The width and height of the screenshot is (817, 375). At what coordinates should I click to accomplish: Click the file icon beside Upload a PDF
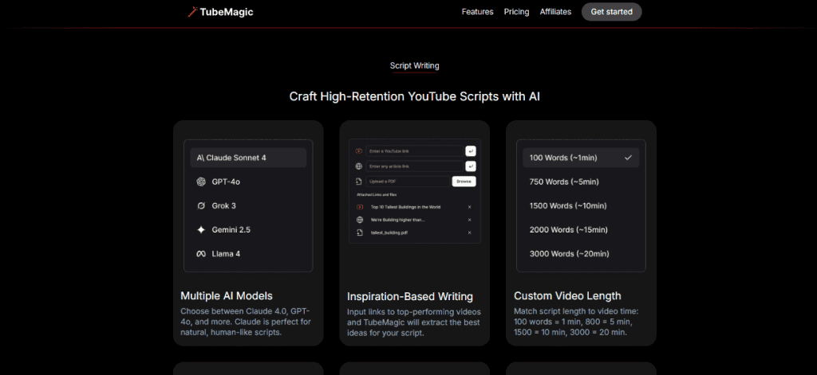pyautogui.click(x=359, y=182)
